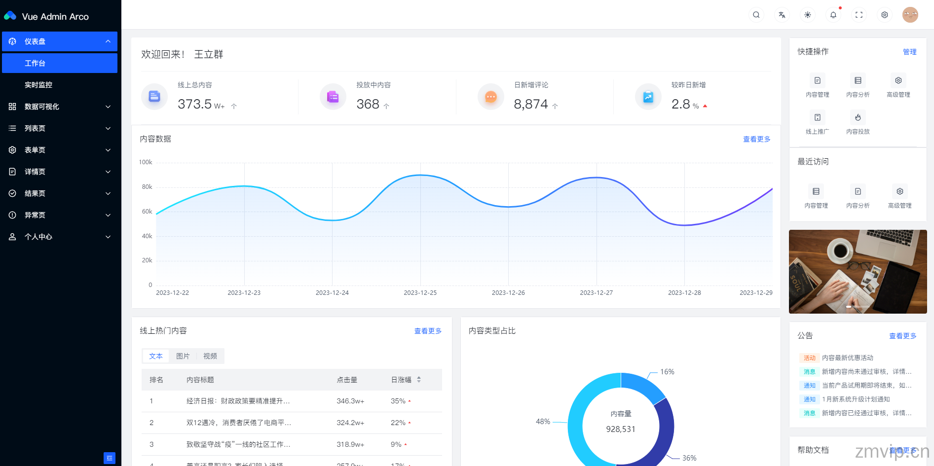Click the 日新增评论 stat icon
The image size is (934, 466).
491,96
